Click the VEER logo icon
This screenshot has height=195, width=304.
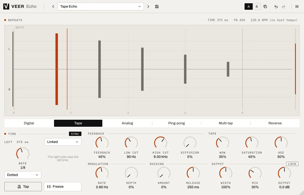coord(6,6)
